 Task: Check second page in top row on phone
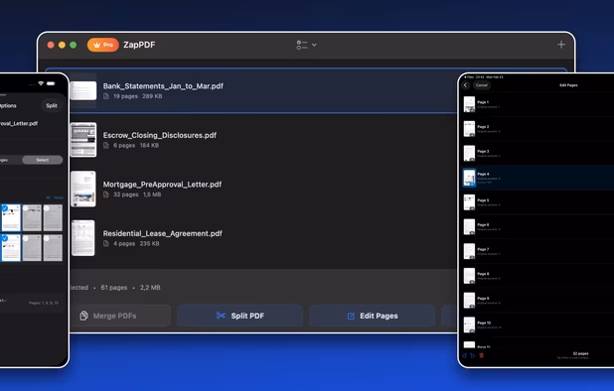click(32, 217)
